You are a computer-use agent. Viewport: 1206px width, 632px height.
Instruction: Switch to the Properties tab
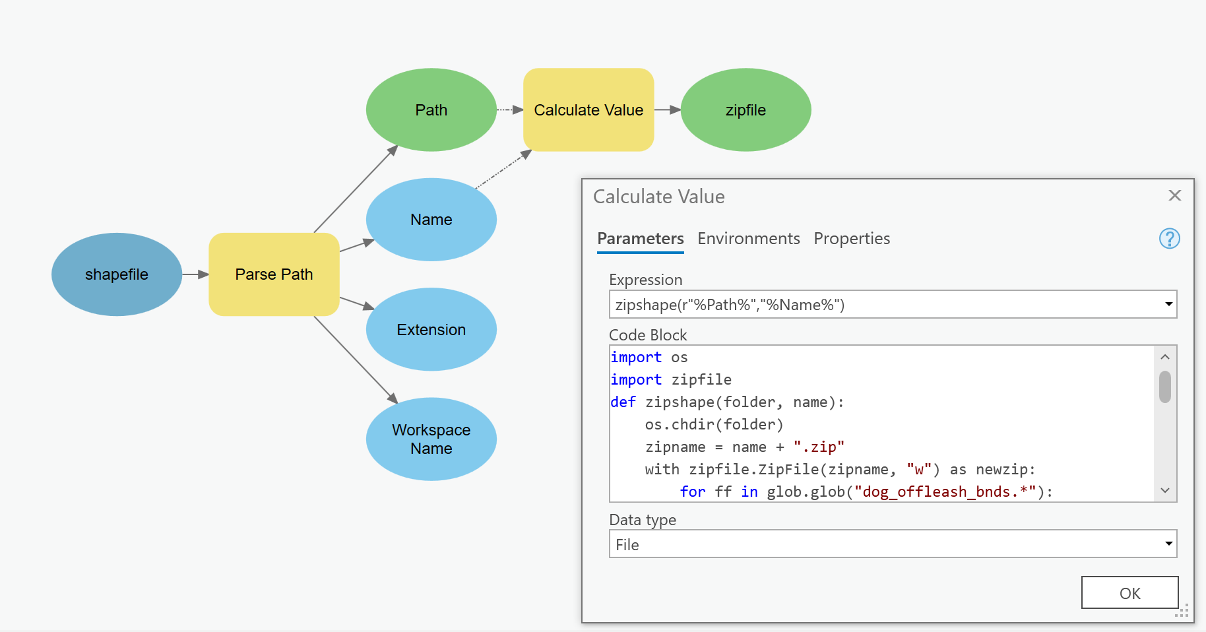point(851,239)
